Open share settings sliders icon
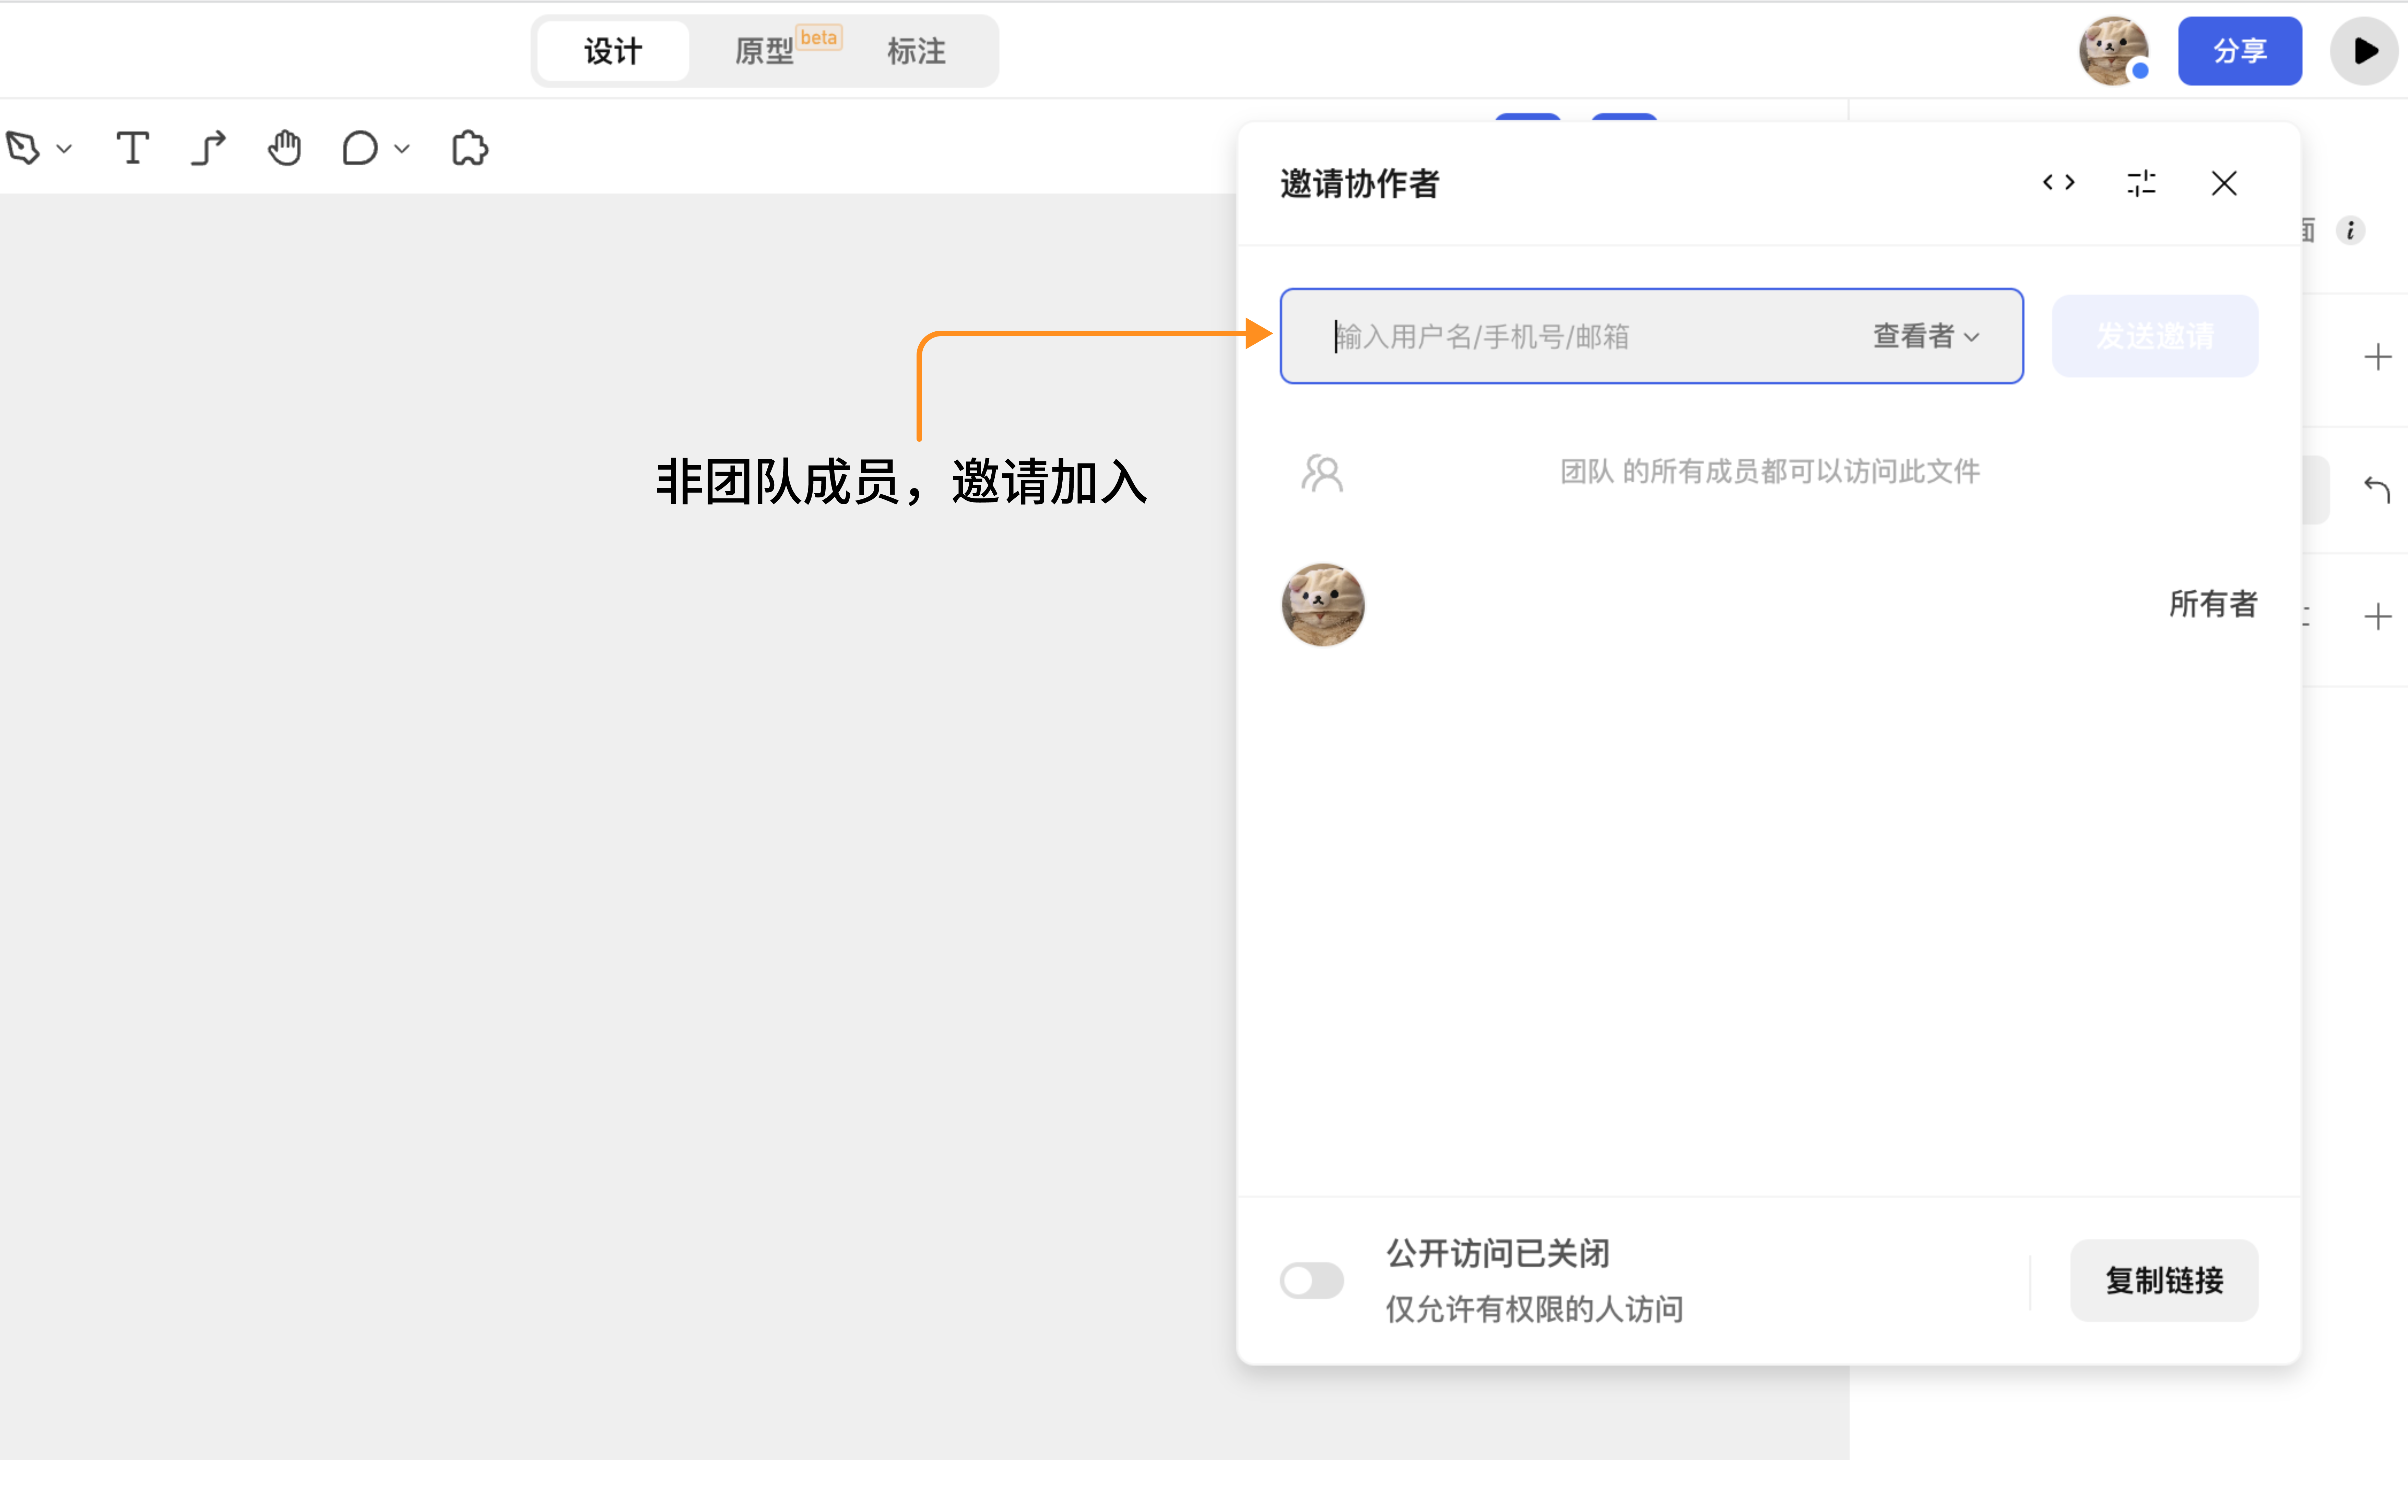 click(x=2141, y=183)
